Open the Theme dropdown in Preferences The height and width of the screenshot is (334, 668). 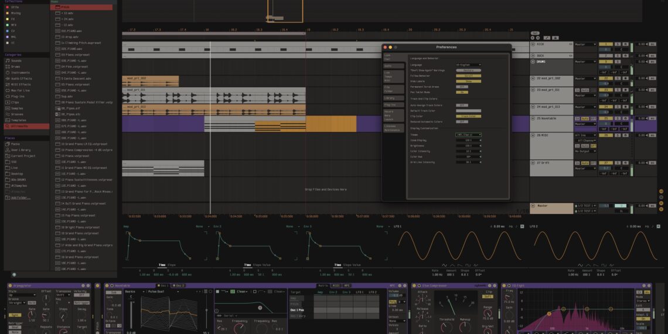tap(468, 135)
